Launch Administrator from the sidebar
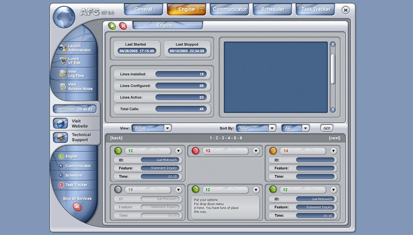Screen dimensions: 413x235 75,48
